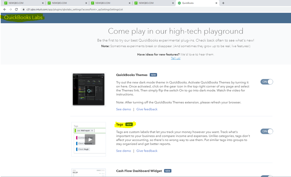The width and height of the screenshot is (291, 177).
Task: Click Give feedback under QuickBooks Themes
Action: 147,109
